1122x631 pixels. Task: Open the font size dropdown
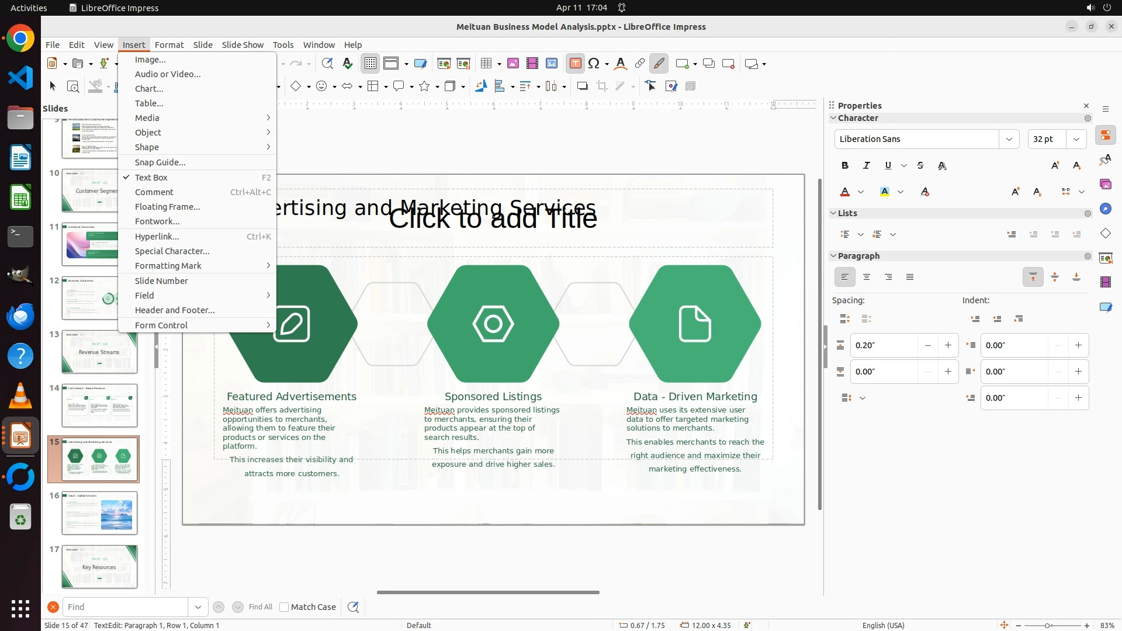1076,139
